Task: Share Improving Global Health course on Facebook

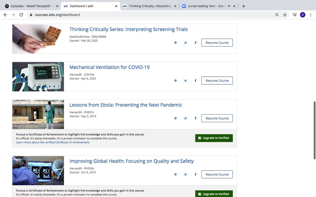Action: [195, 174]
